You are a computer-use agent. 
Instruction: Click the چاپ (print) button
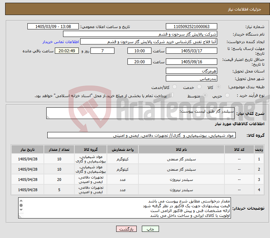[150, 229]
